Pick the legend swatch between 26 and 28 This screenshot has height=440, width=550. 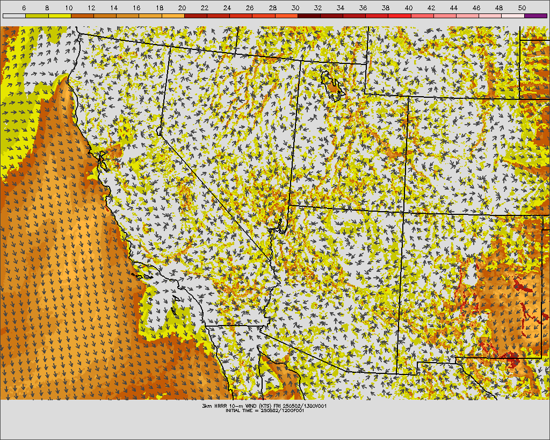pyautogui.click(x=264, y=16)
